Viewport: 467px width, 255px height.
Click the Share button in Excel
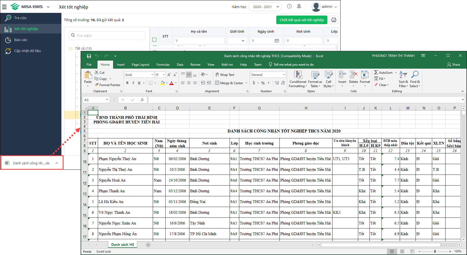(x=454, y=65)
